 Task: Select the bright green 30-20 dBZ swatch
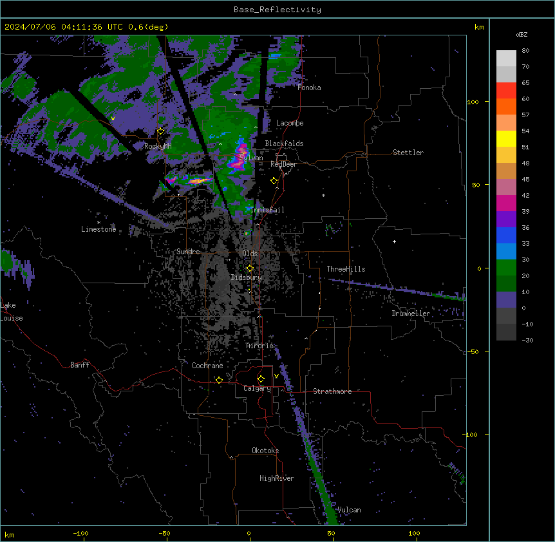click(506, 268)
